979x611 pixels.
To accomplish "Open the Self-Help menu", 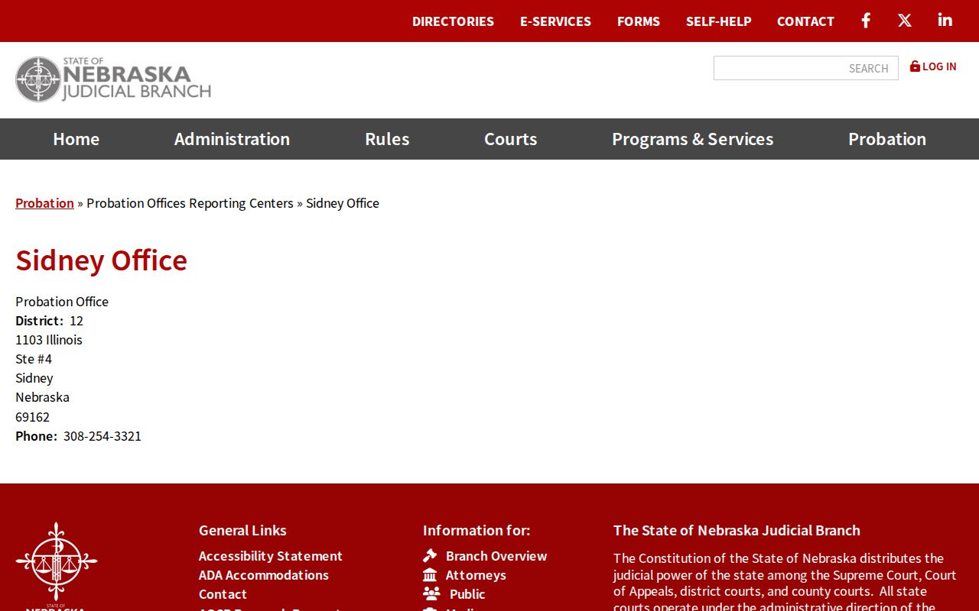I will pyautogui.click(x=718, y=21).
